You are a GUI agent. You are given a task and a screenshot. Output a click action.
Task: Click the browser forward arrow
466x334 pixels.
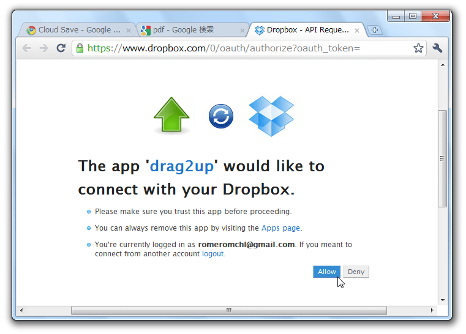43,48
